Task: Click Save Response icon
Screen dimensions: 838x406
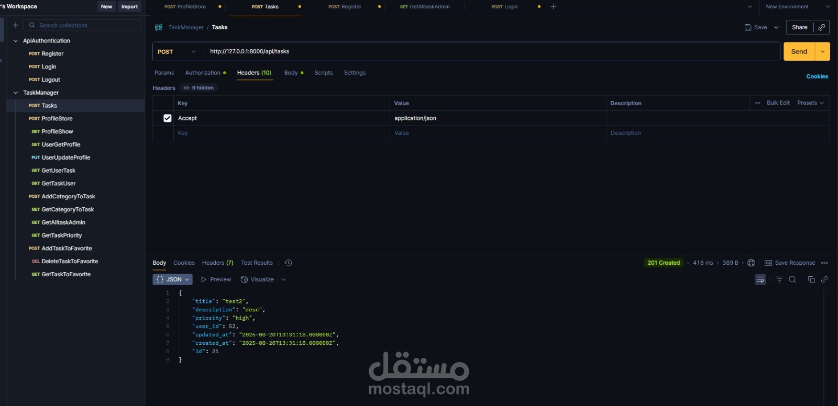Action: click(x=768, y=263)
